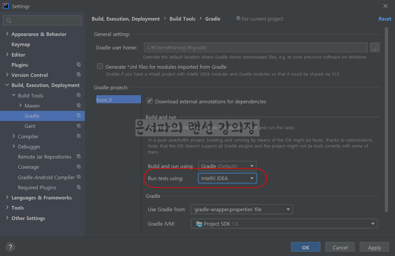Click browse button for Gradle user home

(375, 47)
